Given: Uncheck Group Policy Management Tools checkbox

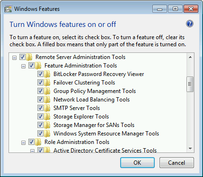Looking at the screenshot, I should coord(40,91).
